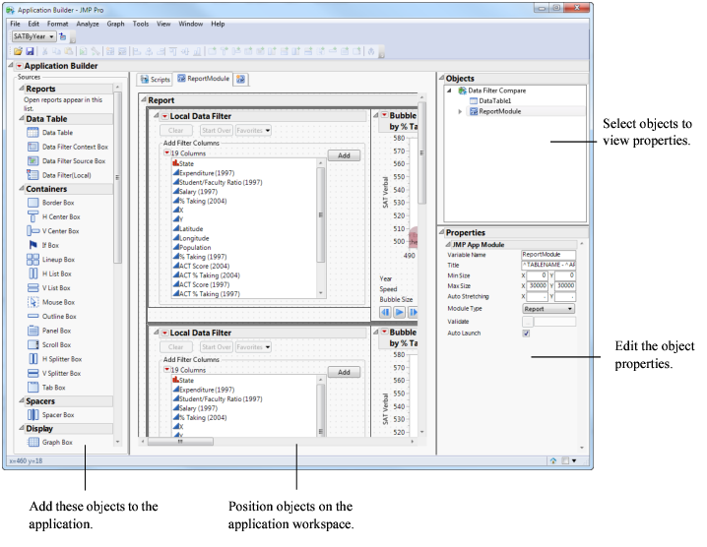Open the Analyze menu
Image resolution: width=707 pixels, height=547 pixels.
tap(88, 23)
